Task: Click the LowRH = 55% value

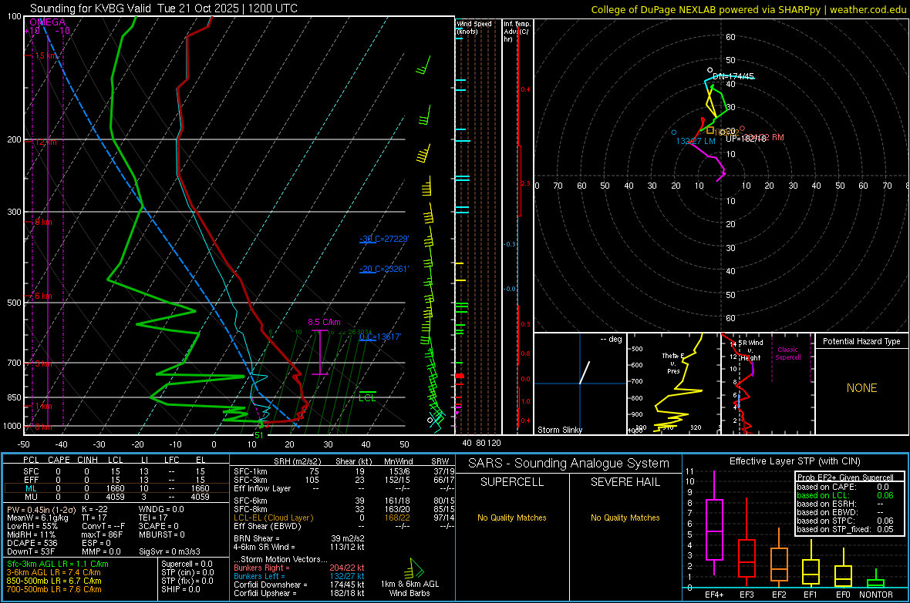Action: [32, 526]
